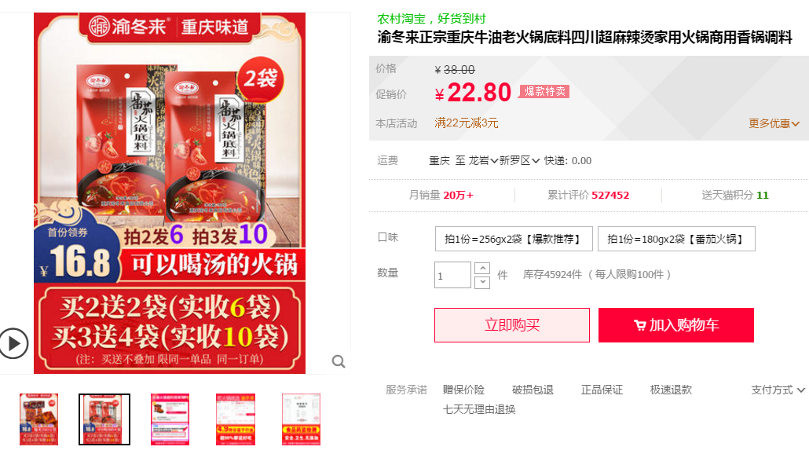809x454 pixels.
Task: Decrease quantity with the down arrow
Action: (x=482, y=282)
